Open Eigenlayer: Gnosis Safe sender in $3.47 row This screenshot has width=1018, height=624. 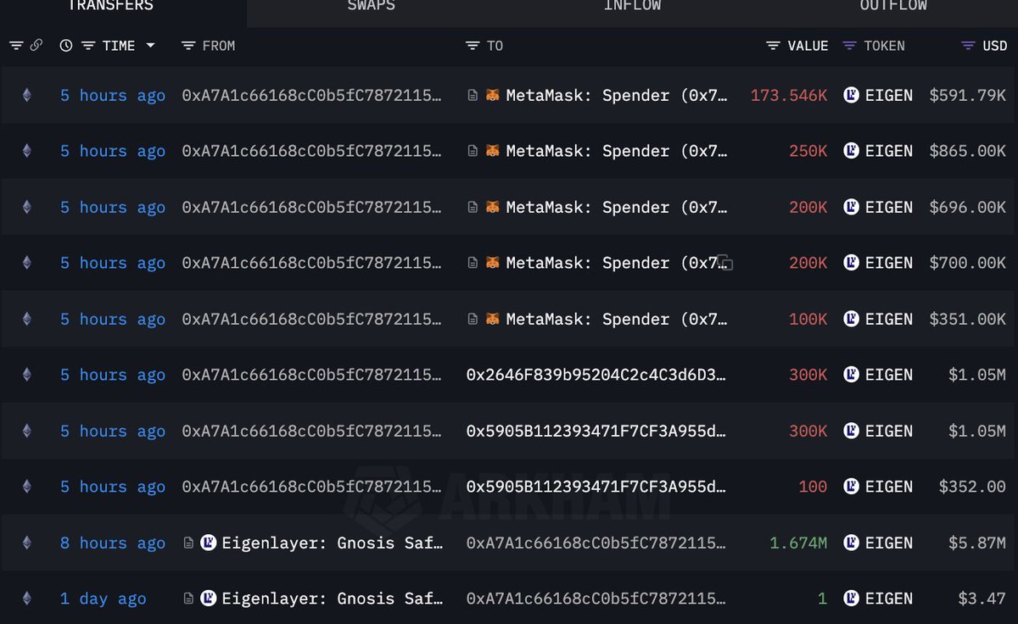[x=332, y=599]
